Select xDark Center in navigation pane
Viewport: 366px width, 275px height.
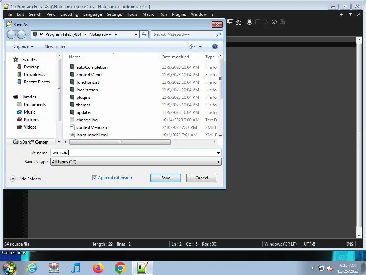coord(34,142)
